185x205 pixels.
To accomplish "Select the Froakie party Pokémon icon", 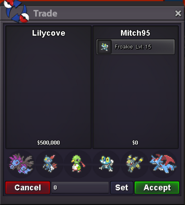I will (x=106, y=164).
